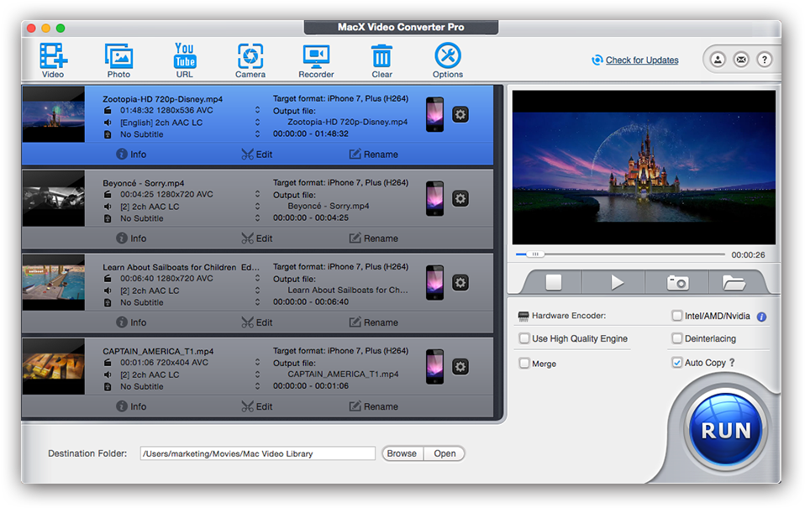
Task: Open Info for Zootopia video
Action: (131, 154)
